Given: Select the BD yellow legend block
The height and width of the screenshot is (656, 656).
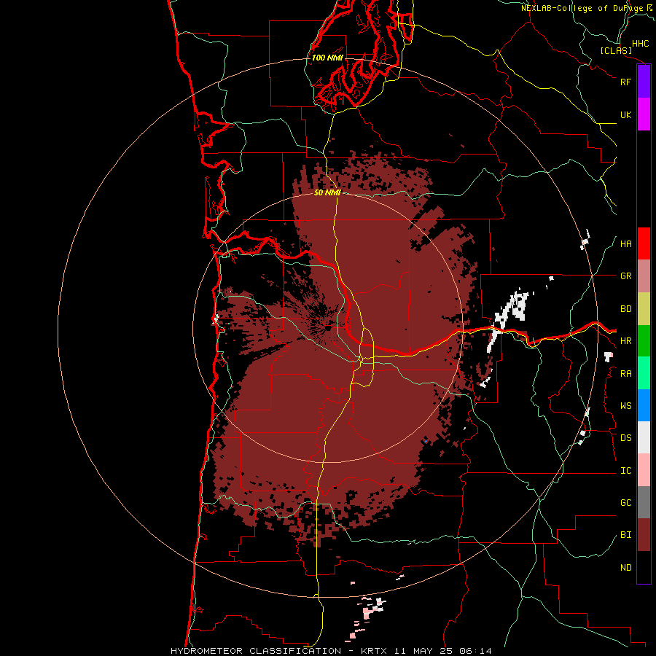Looking at the screenshot, I should click(x=644, y=309).
